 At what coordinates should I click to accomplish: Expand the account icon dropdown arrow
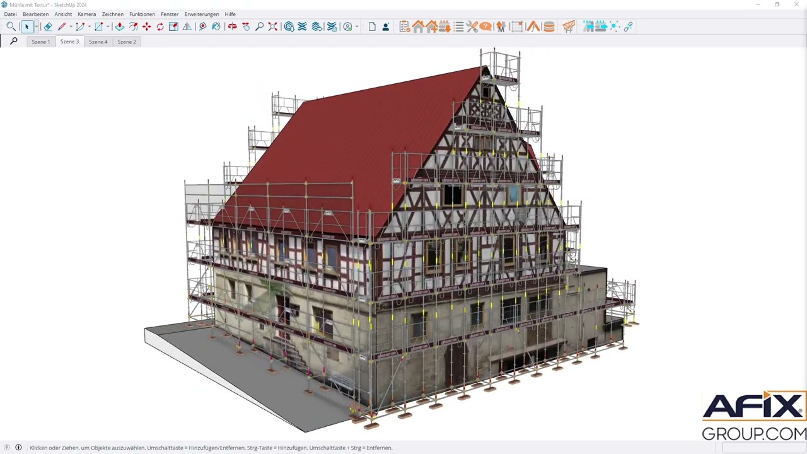(x=357, y=26)
